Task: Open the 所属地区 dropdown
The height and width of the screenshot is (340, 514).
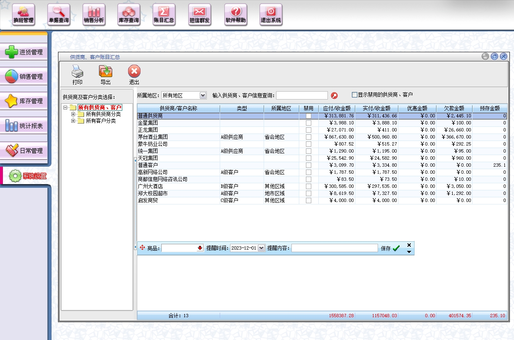Action: [x=203, y=95]
